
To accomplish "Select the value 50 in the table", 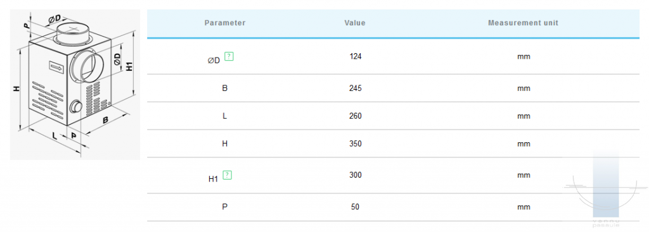I will tap(355, 207).
